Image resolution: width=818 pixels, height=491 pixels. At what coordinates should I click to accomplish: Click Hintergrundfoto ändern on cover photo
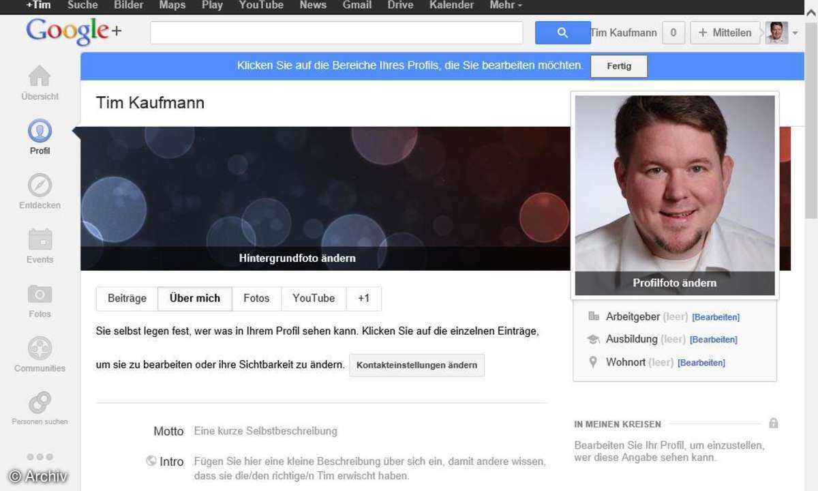297,258
